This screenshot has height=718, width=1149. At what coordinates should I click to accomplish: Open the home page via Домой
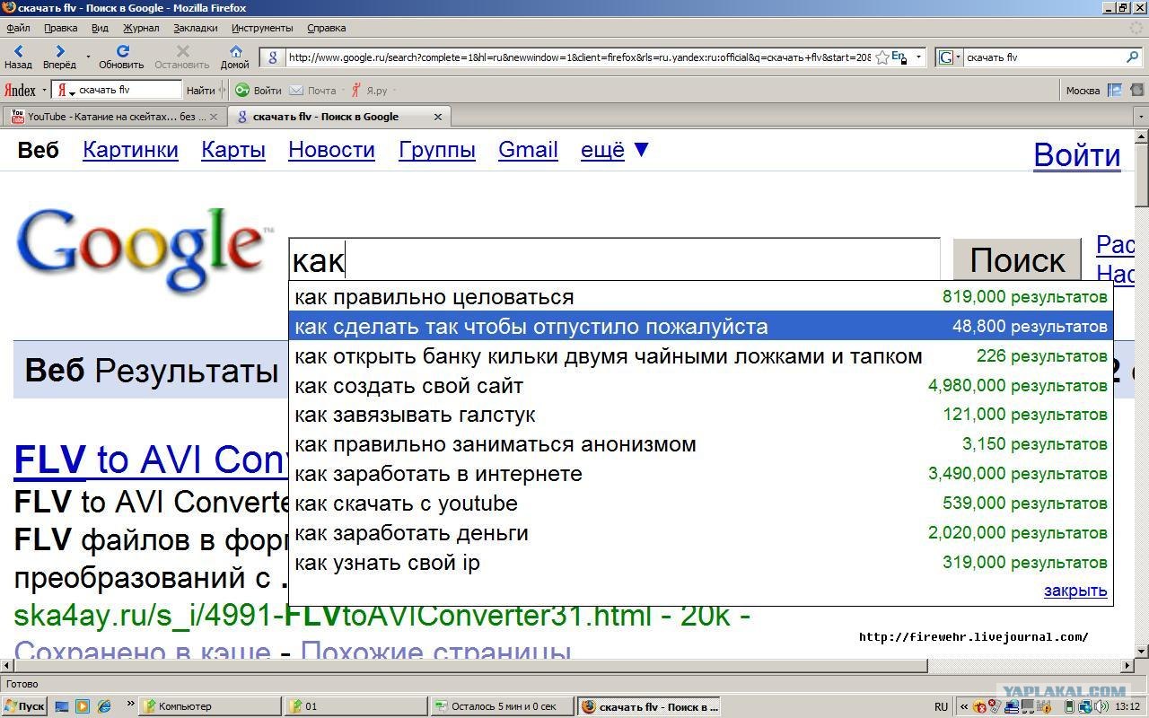pyautogui.click(x=235, y=57)
